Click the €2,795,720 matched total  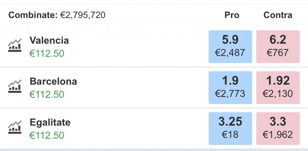point(83,15)
